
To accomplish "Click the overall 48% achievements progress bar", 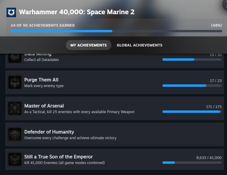I will [x=116, y=31].
